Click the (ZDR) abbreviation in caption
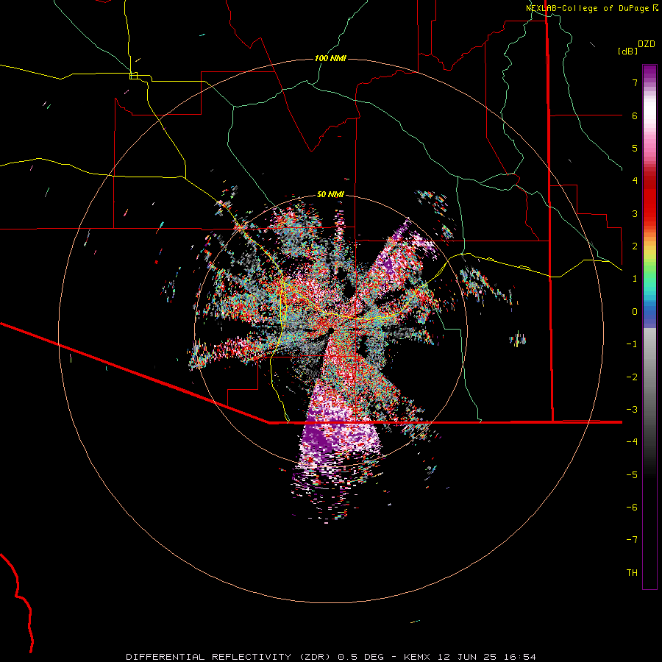Viewport: 662px width, 662px height. (x=315, y=657)
